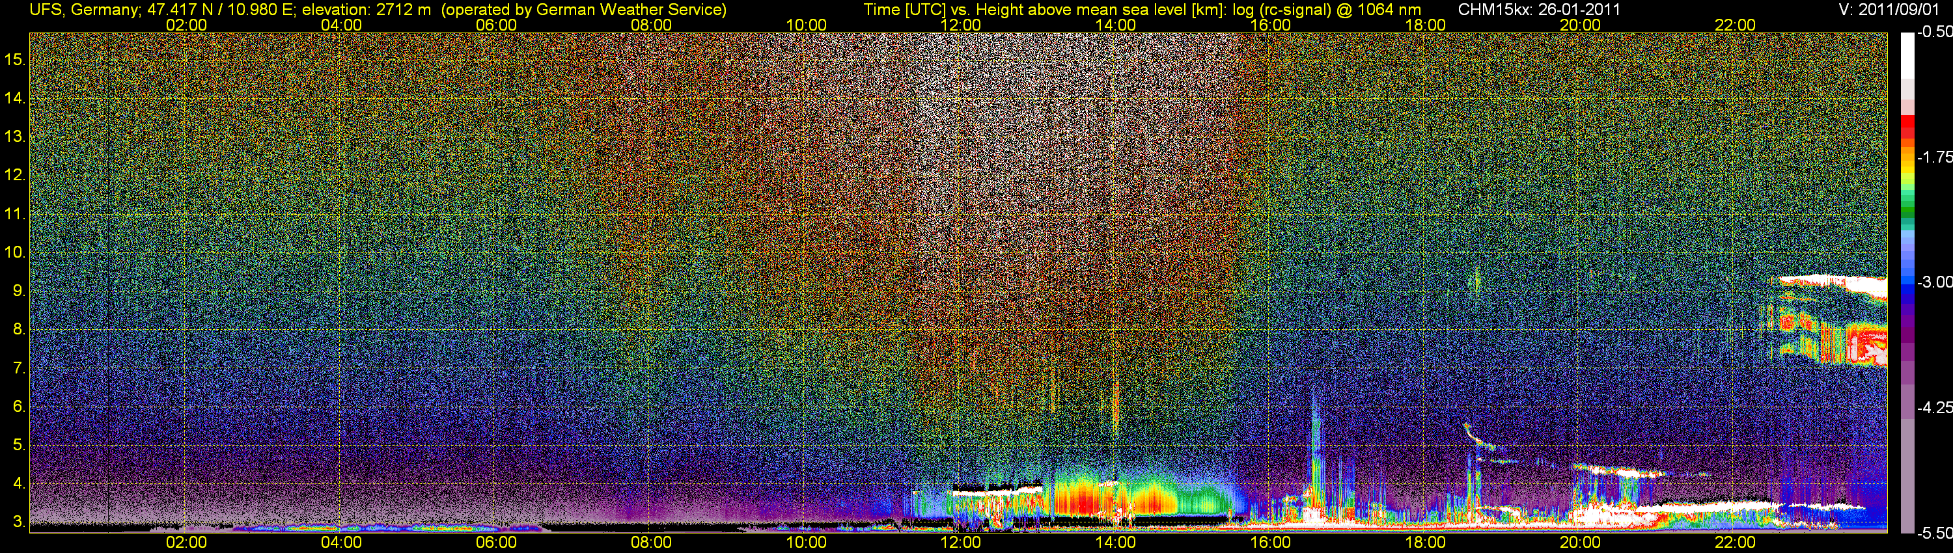This screenshot has width=1953, height=553.
Task: Click the 02:00 label on the bottom time axis
Action: [x=186, y=543]
